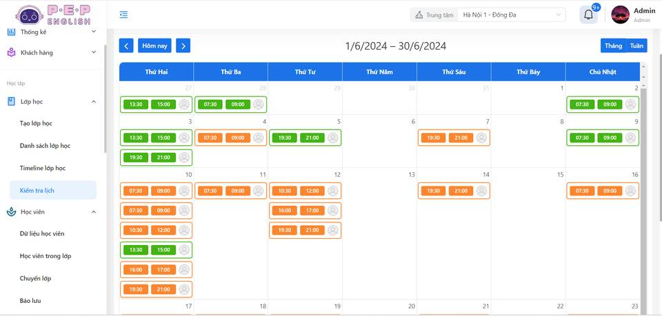Collapse the Học viên menu chevron
This screenshot has height=316, width=662.
tap(94, 212)
